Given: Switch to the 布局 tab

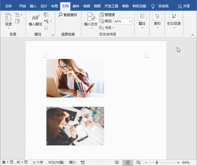Looking at the screenshot, I should [x=55, y=6].
